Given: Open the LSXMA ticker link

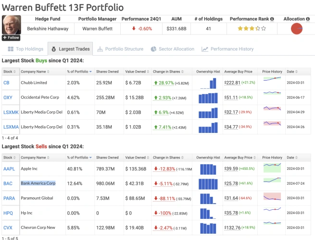Looking at the screenshot, I should coord(11,127).
